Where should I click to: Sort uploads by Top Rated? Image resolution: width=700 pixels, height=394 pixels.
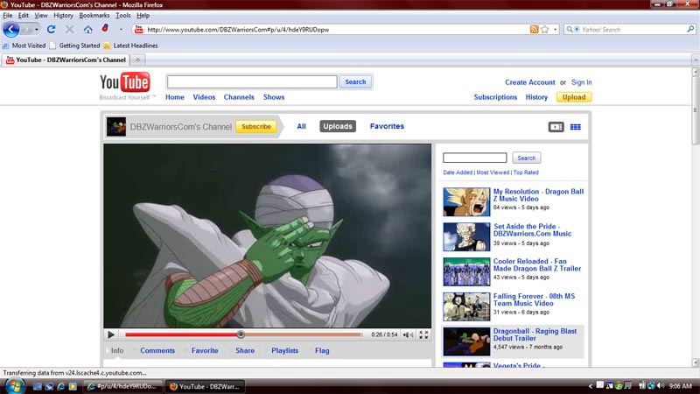pos(526,172)
